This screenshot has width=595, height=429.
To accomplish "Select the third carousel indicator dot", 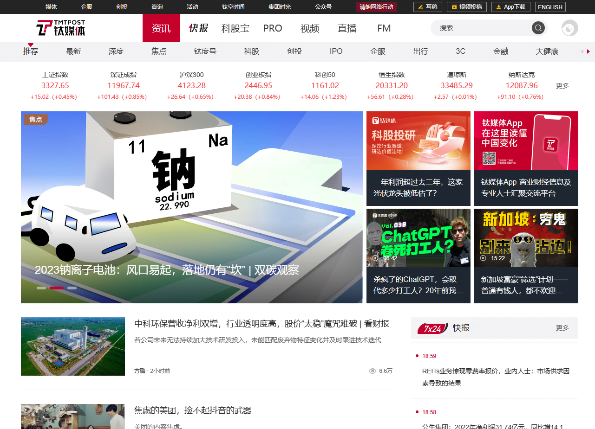I will point(72,288).
